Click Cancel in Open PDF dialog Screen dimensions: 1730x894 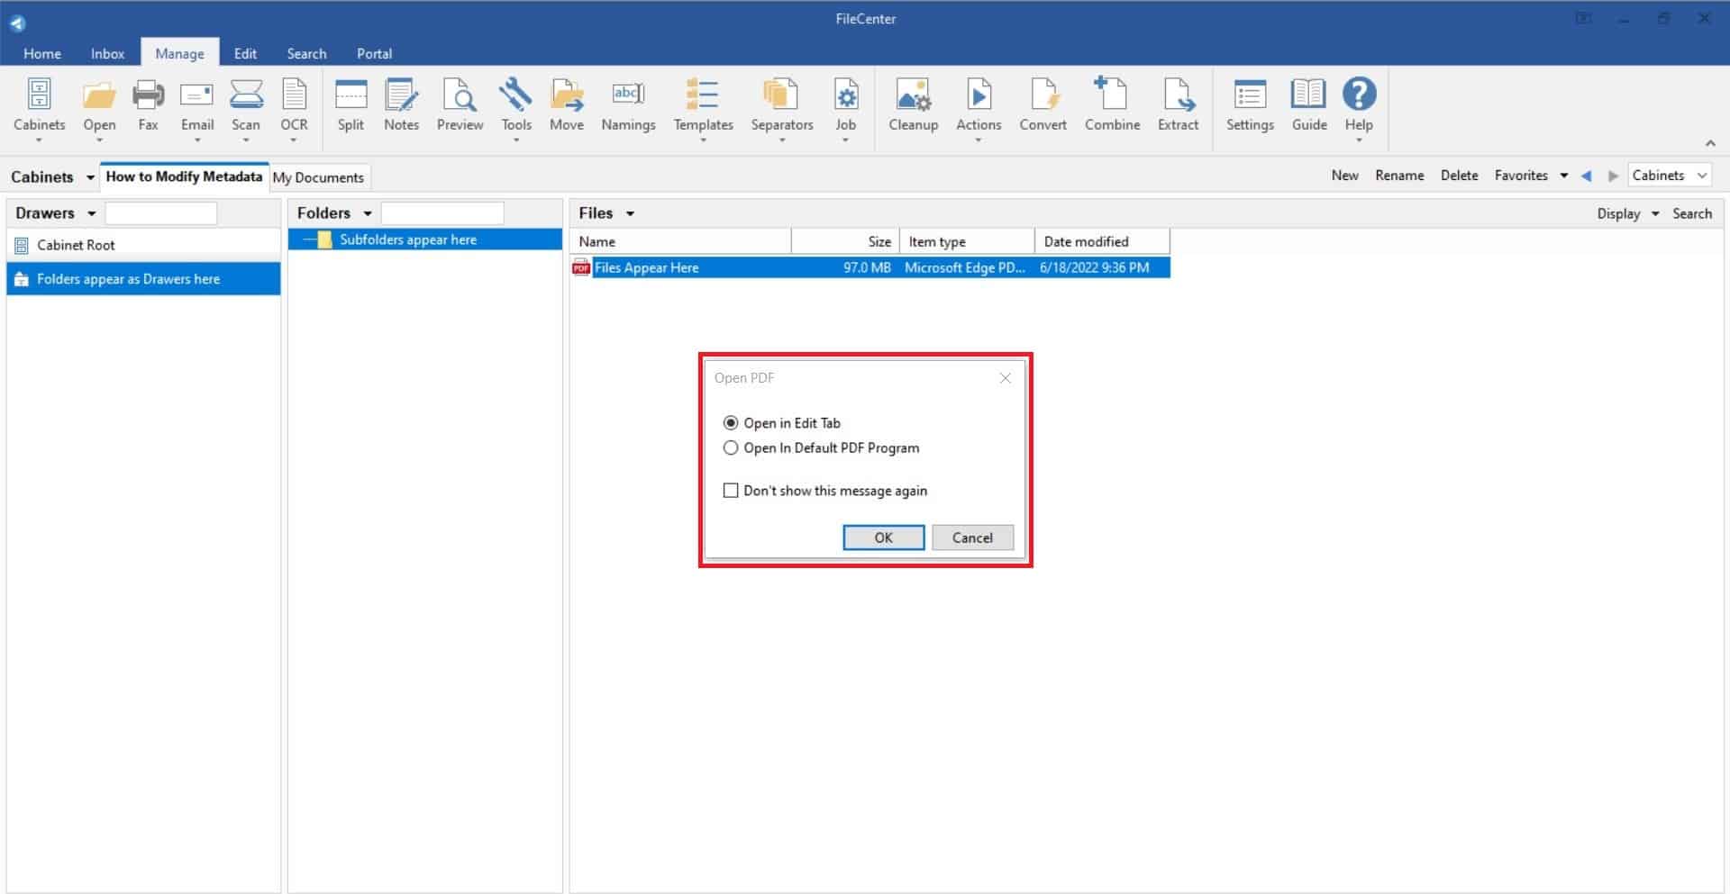(x=972, y=537)
